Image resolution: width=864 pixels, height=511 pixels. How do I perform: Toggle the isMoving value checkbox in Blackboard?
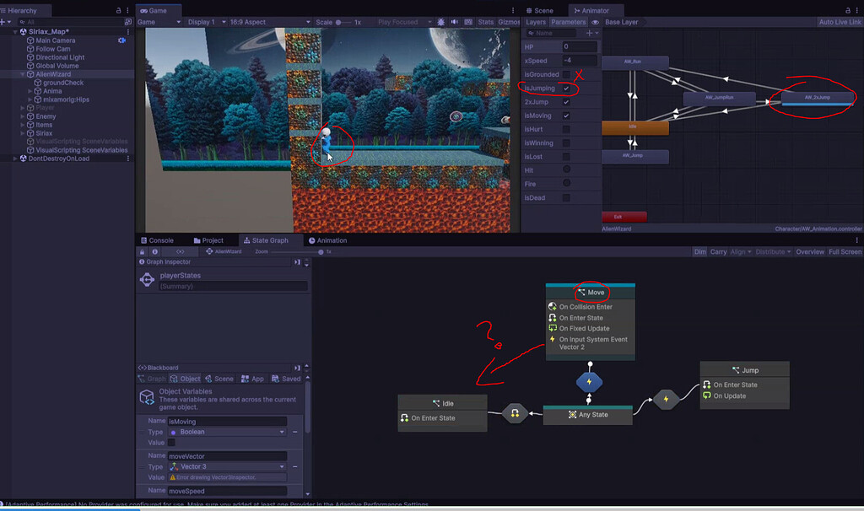(x=171, y=443)
